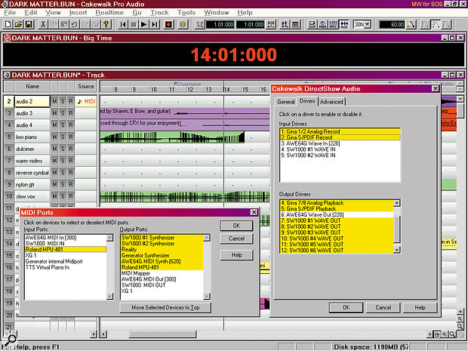Toggle the loop icon beside the From time
The height and width of the screenshot is (351, 468).
tap(199, 24)
